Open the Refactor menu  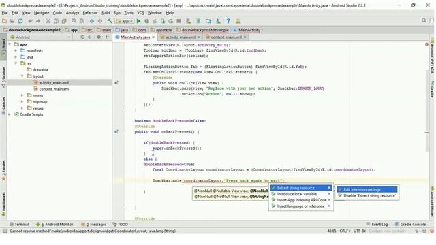pos(90,13)
